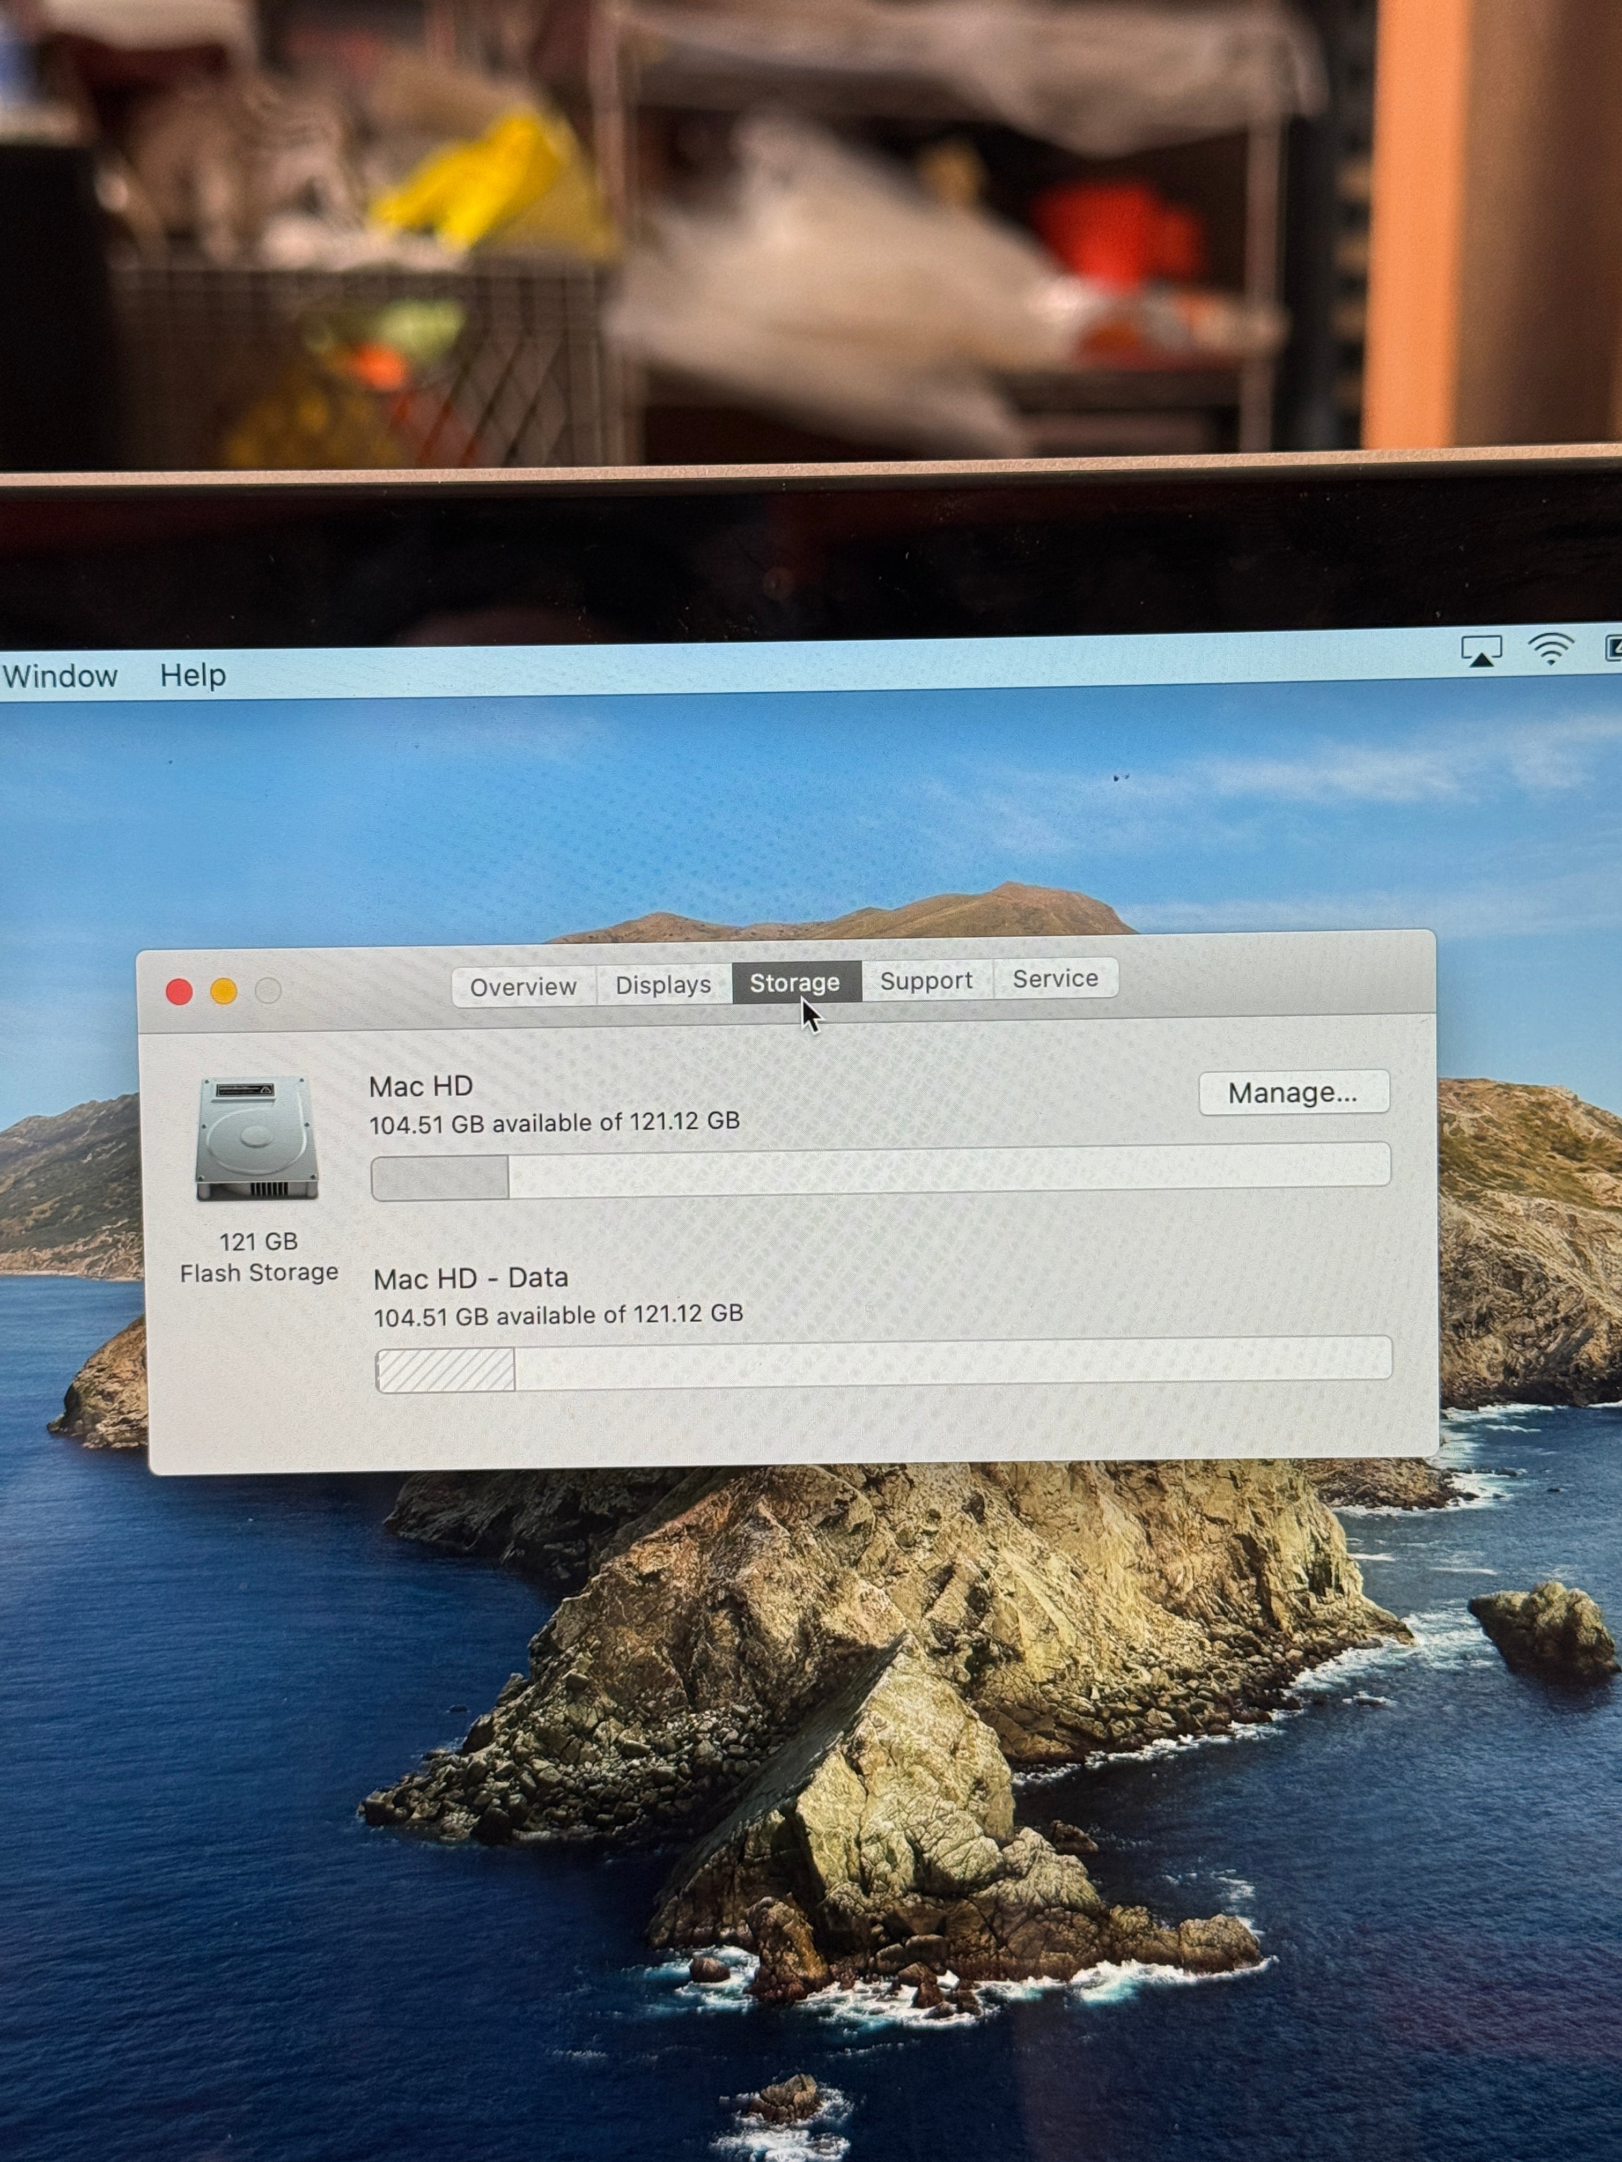Click available space text under Mac HD - Data
Viewport: 1622px width, 2162px height.
coord(558,1315)
